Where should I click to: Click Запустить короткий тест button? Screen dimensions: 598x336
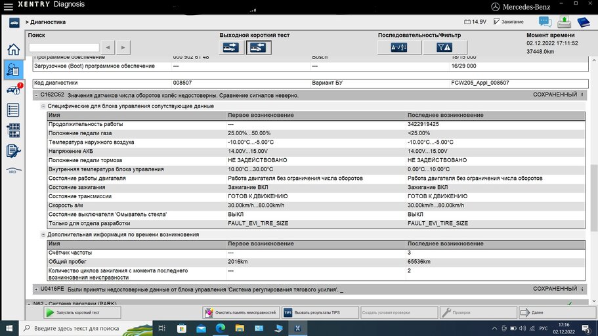(82, 312)
